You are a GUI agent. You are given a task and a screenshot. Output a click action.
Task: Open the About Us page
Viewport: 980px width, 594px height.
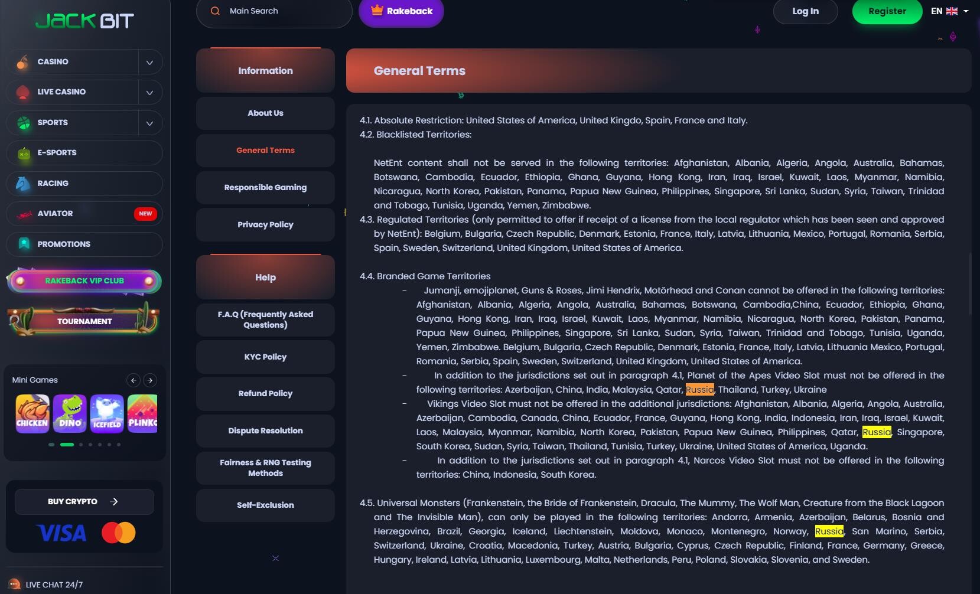(265, 113)
